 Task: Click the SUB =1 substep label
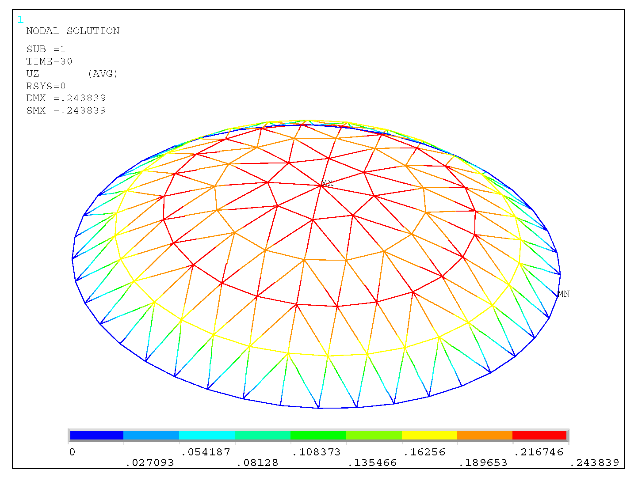[46, 49]
